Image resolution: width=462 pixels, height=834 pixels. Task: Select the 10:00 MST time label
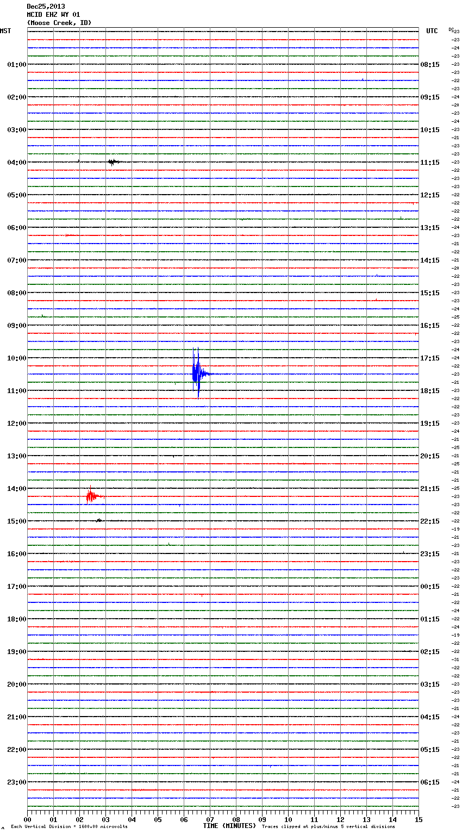[x=16, y=358]
